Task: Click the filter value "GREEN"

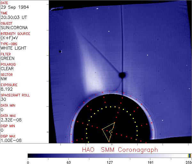Action: click(x=7, y=58)
